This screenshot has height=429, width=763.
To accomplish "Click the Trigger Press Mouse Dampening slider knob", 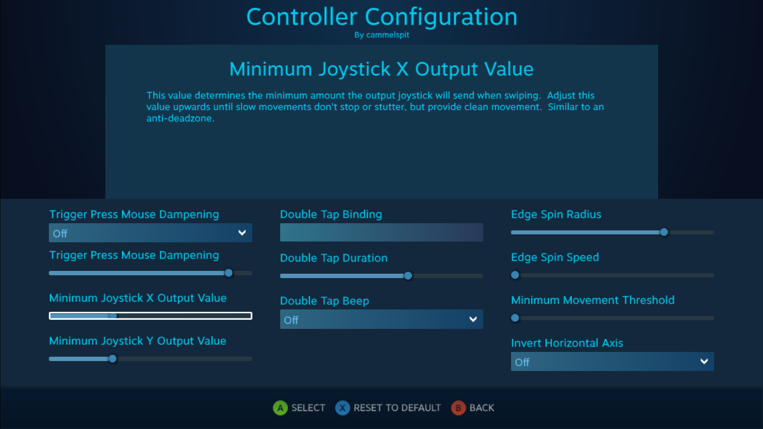I will (x=229, y=273).
